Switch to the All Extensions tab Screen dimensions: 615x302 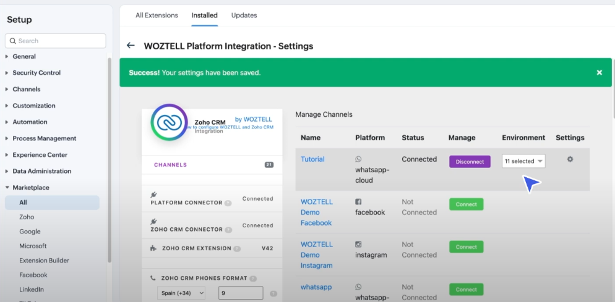tap(157, 15)
